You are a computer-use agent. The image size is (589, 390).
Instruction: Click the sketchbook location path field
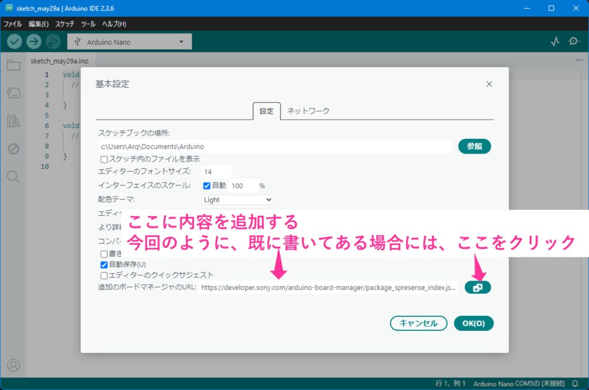pos(274,147)
